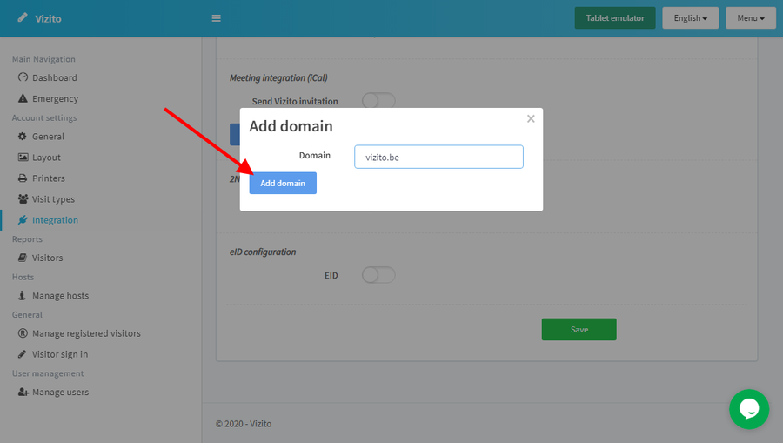Image resolution: width=783 pixels, height=443 pixels.
Task: Open the English language dropdown
Action: click(690, 18)
